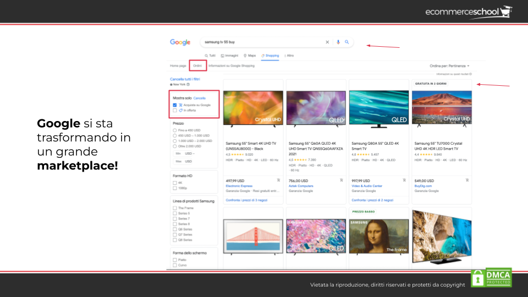This screenshot has height=297, width=528.
Task: Uncheck the Acquista su Google checkbox
Action: pyautogui.click(x=175, y=105)
